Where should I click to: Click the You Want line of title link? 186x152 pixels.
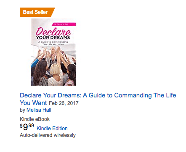click(x=33, y=103)
